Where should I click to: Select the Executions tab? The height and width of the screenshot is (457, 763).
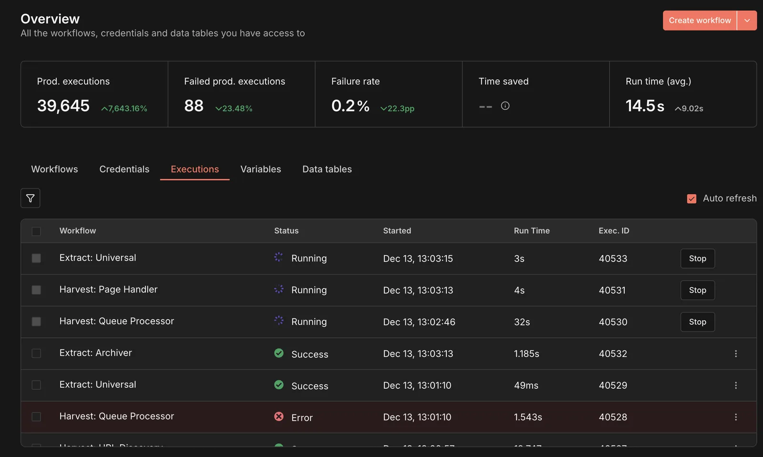195,169
